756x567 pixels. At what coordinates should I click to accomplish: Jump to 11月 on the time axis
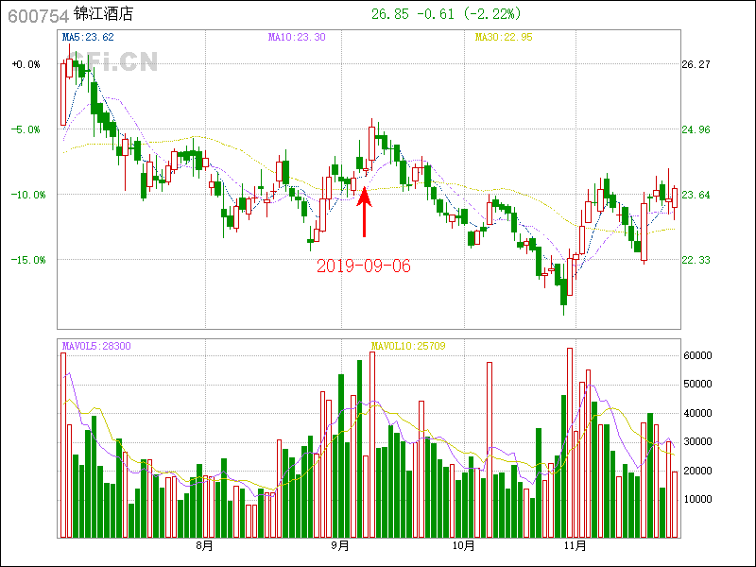click(575, 546)
